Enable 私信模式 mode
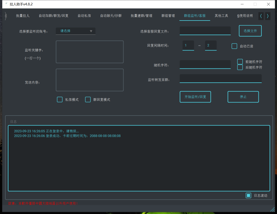Screen dimensions: 277x214 click(60, 99)
